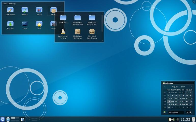Go to previous month in calendar

tap(164, 87)
